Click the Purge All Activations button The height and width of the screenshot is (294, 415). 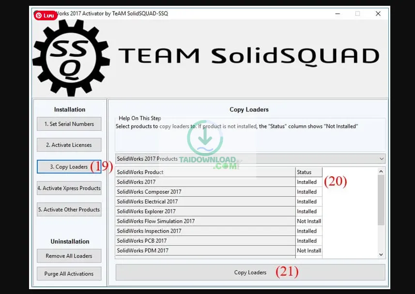pyautogui.click(x=69, y=274)
